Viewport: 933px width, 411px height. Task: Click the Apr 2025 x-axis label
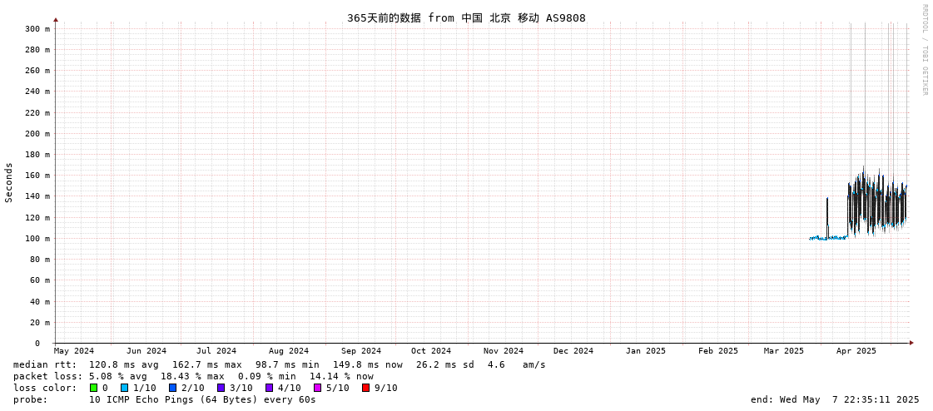pyautogui.click(x=856, y=351)
